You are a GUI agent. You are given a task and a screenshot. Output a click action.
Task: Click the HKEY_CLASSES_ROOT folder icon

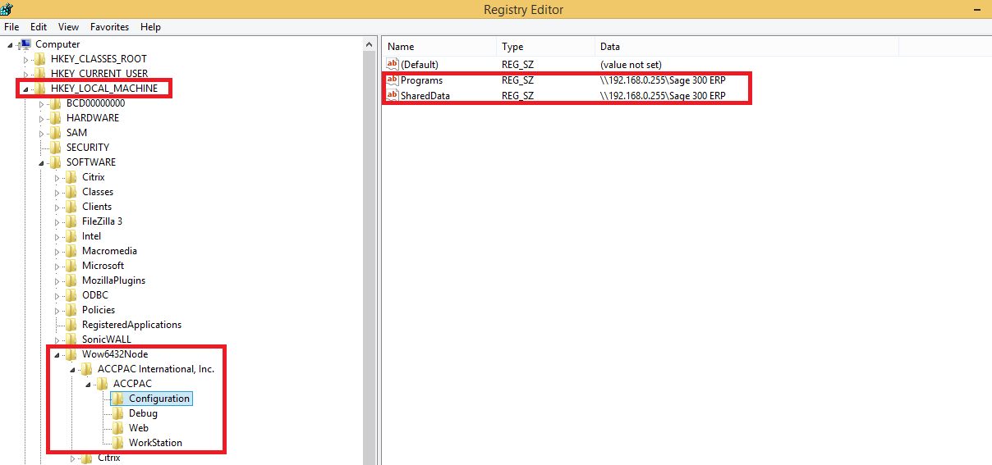click(40, 59)
